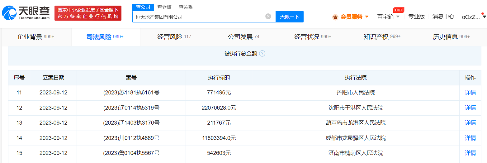
Task: Open 消息中心
Action: tap(443, 17)
